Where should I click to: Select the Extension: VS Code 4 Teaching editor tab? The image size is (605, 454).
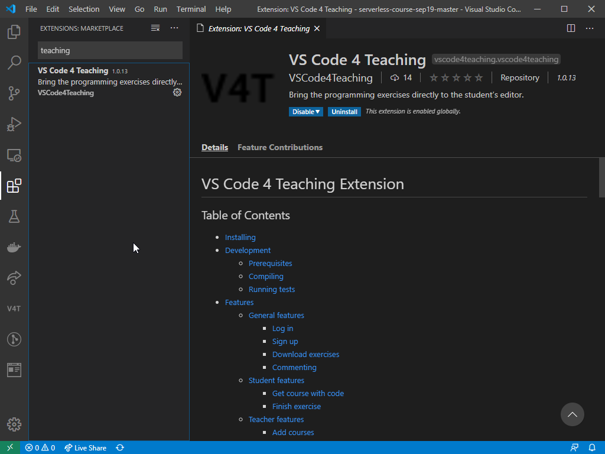click(x=258, y=28)
